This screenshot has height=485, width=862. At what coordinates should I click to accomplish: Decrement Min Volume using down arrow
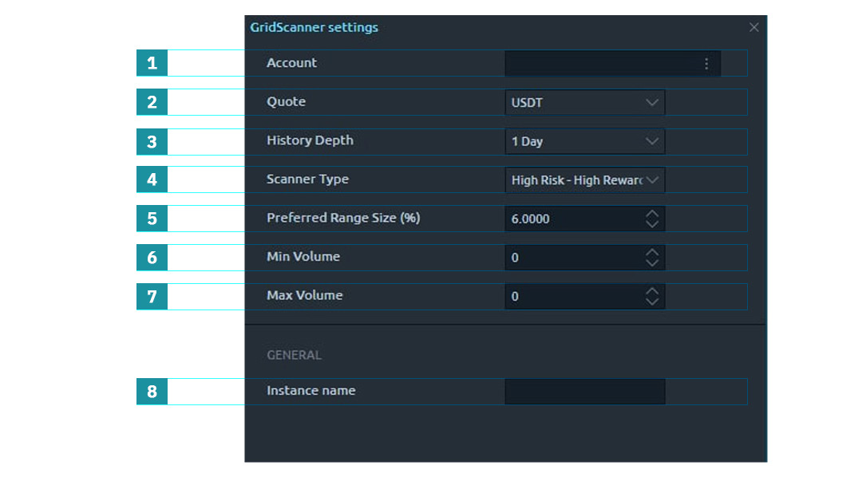click(x=652, y=263)
